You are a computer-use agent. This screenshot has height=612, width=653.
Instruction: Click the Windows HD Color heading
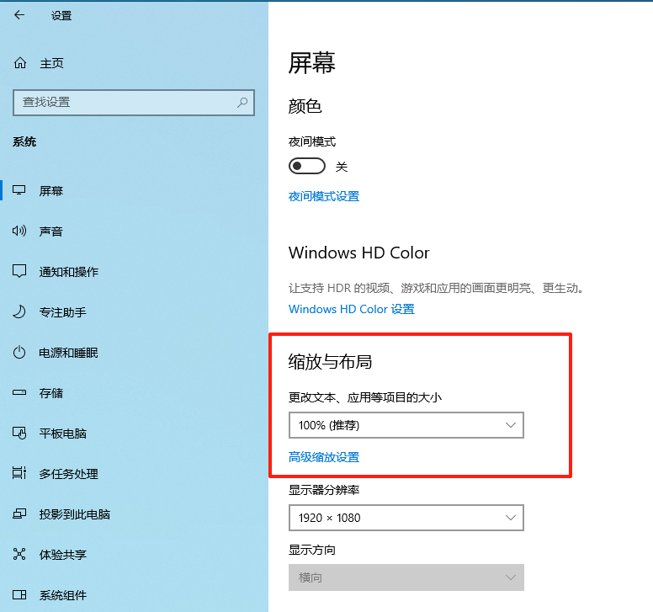click(358, 253)
